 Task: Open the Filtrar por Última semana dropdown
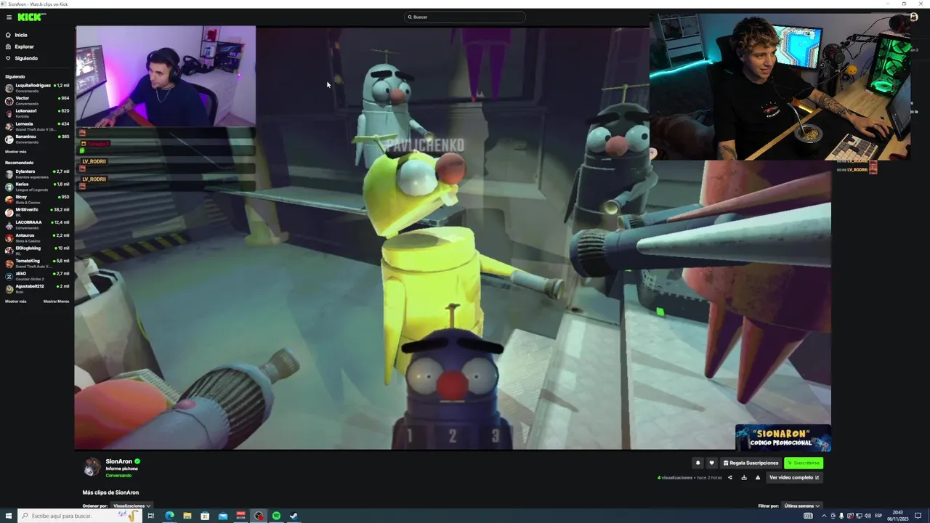pyautogui.click(x=802, y=506)
